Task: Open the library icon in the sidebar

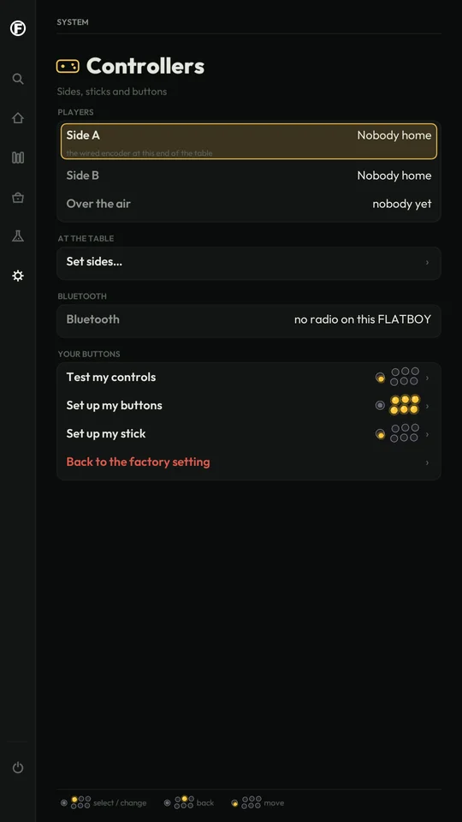Action: click(x=18, y=158)
